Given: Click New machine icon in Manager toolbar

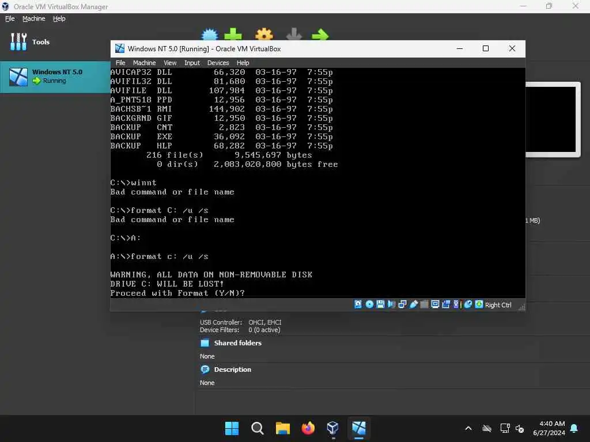Looking at the screenshot, I should [210, 34].
